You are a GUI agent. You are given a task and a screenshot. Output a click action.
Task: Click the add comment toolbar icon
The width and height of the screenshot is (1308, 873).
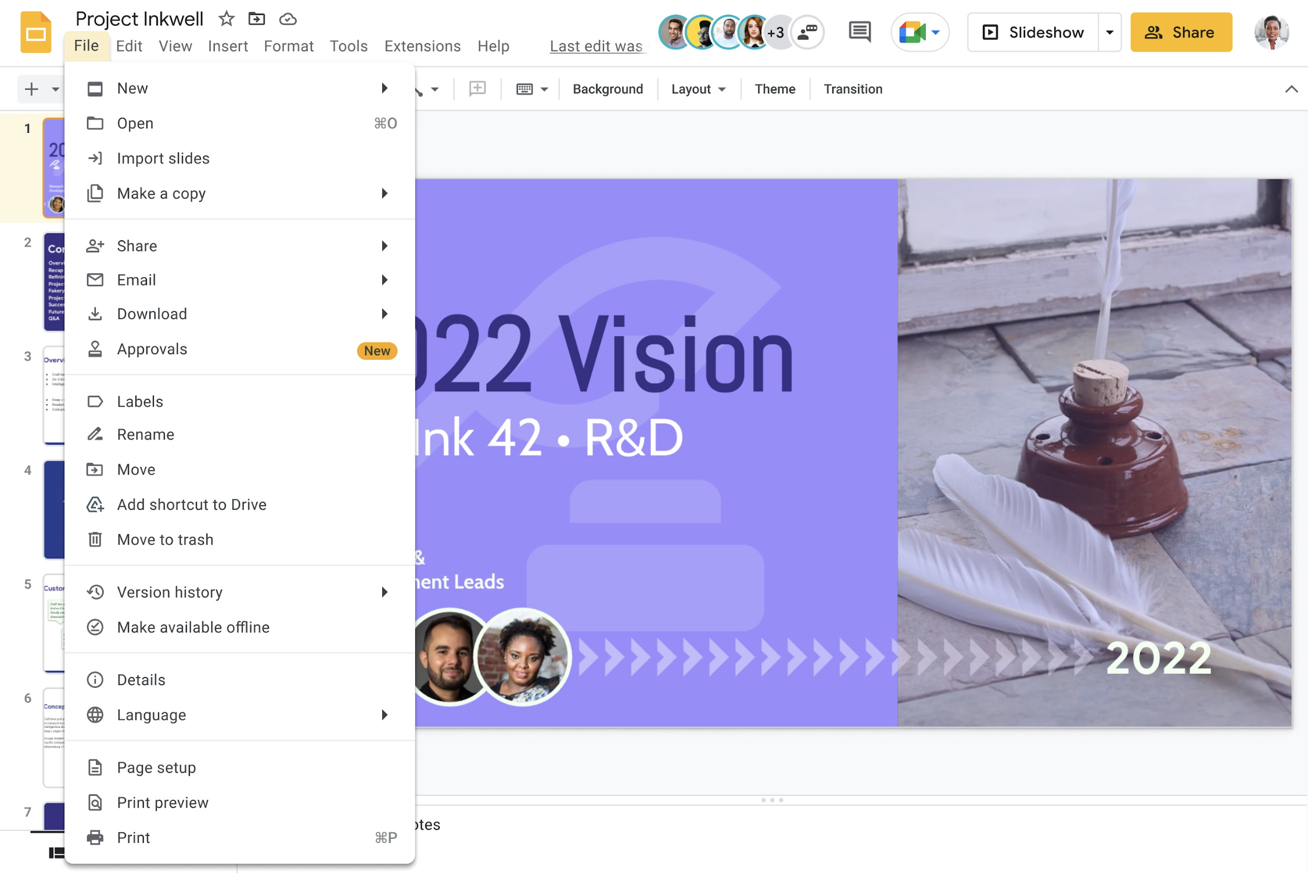[x=477, y=89]
